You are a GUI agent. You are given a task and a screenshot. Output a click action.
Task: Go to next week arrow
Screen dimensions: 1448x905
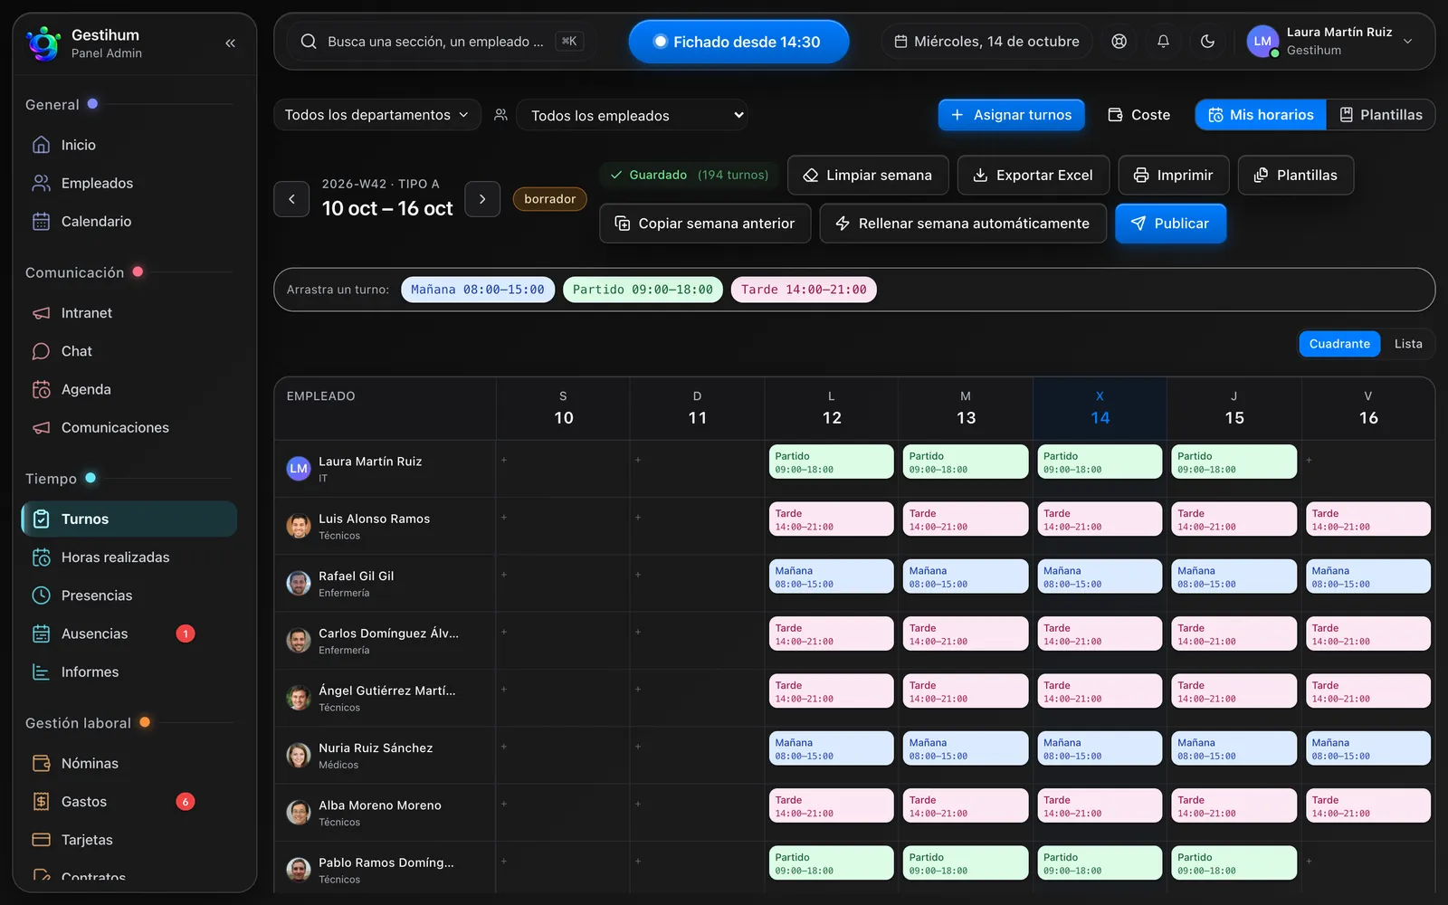[482, 199]
